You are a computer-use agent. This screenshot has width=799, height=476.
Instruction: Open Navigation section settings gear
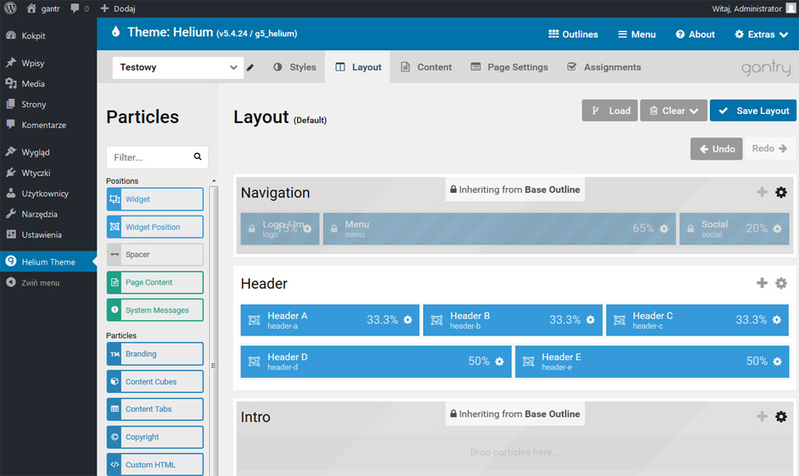[781, 192]
